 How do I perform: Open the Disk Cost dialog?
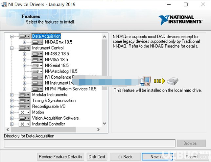97,157
